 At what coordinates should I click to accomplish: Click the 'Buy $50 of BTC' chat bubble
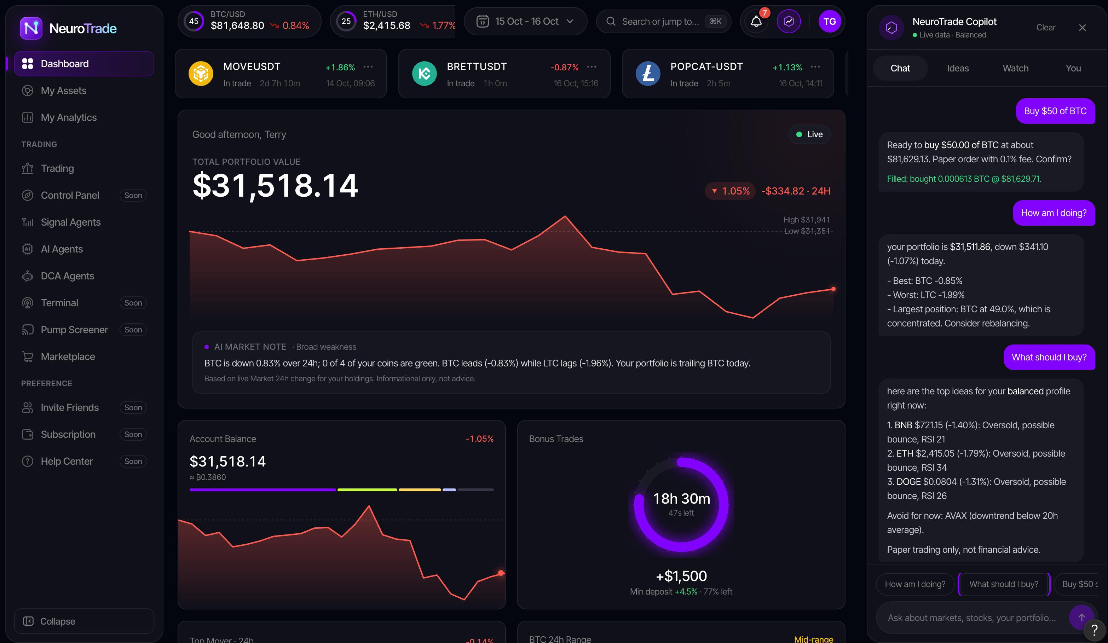pos(1055,111)
